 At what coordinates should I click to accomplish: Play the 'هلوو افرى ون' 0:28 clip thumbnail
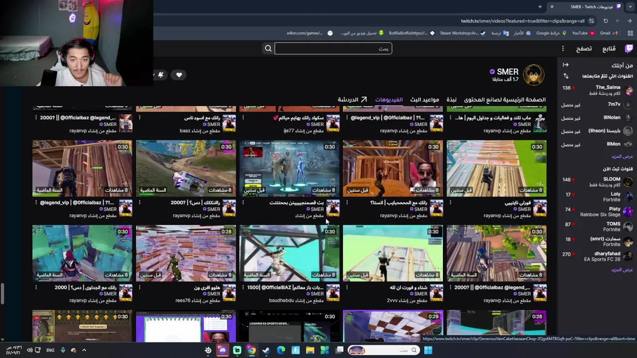point(186,254)
